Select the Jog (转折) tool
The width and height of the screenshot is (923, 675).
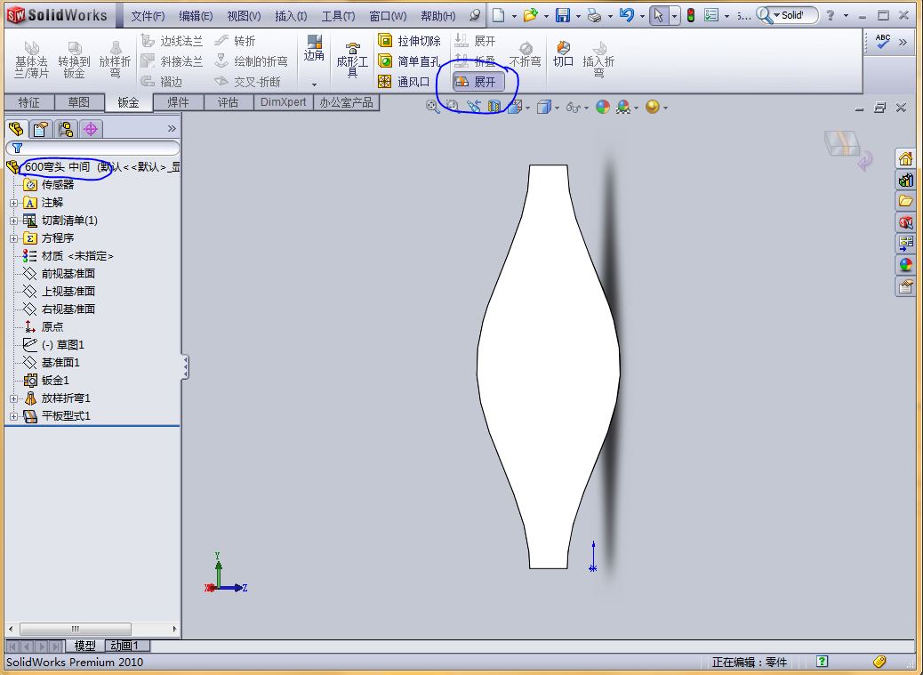(234, 41)
